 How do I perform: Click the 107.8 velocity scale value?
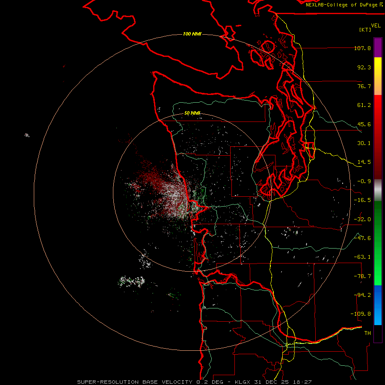[x=362, y=48]
